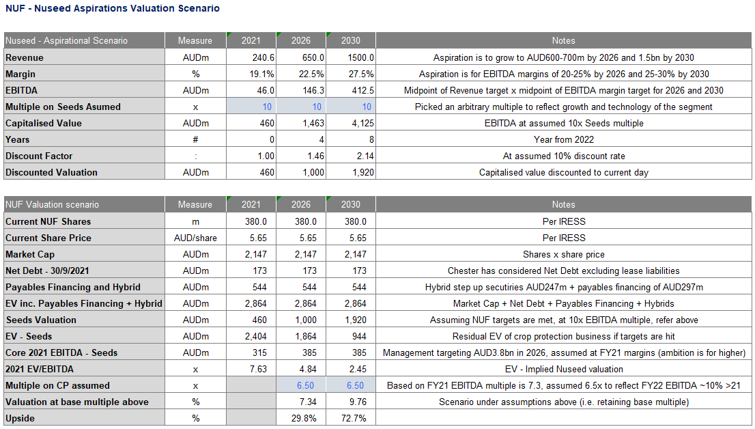Click the 2026 Multiple on CP assumed input

coord(301,386)
